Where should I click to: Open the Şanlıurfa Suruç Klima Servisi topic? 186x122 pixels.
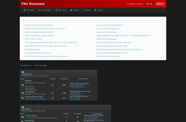tap(108, 29)
